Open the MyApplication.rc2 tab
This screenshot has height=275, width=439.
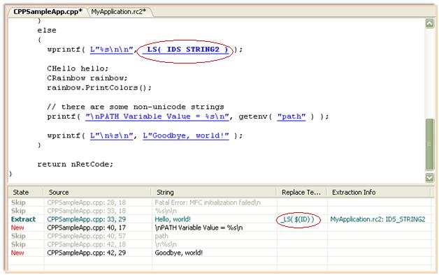coord(119,12)
